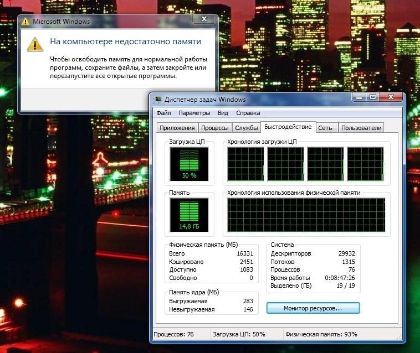420x353 pixels.
Task: Click the physical memory usage history graph
Action: click(x=306, y=215)
